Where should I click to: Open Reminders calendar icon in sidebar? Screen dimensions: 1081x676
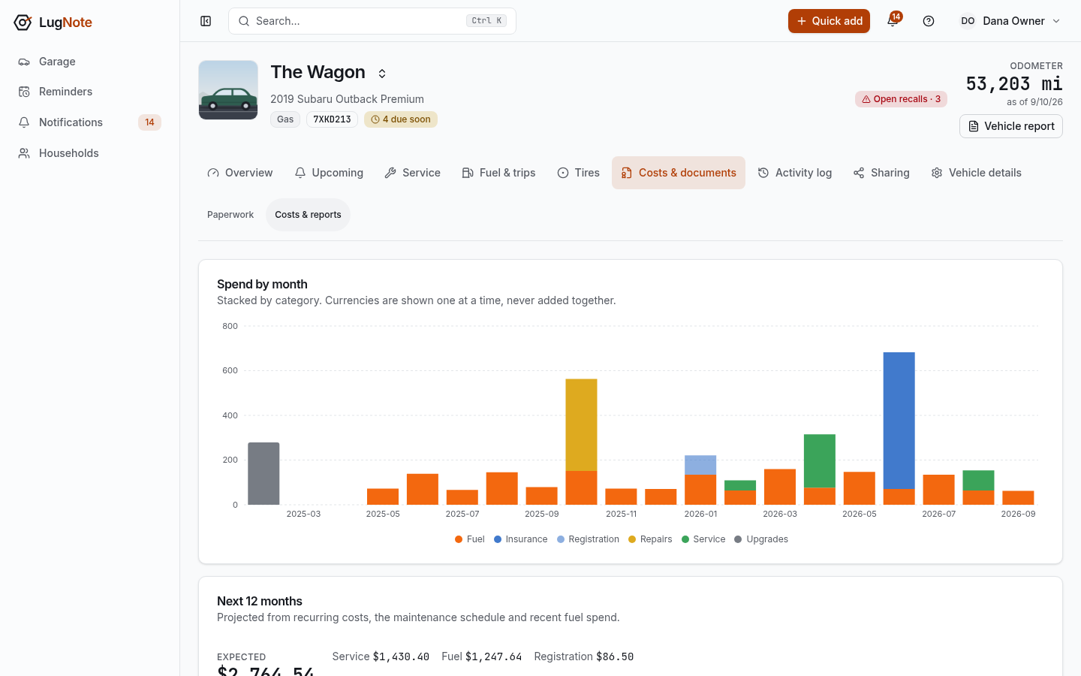pos(24,92)
